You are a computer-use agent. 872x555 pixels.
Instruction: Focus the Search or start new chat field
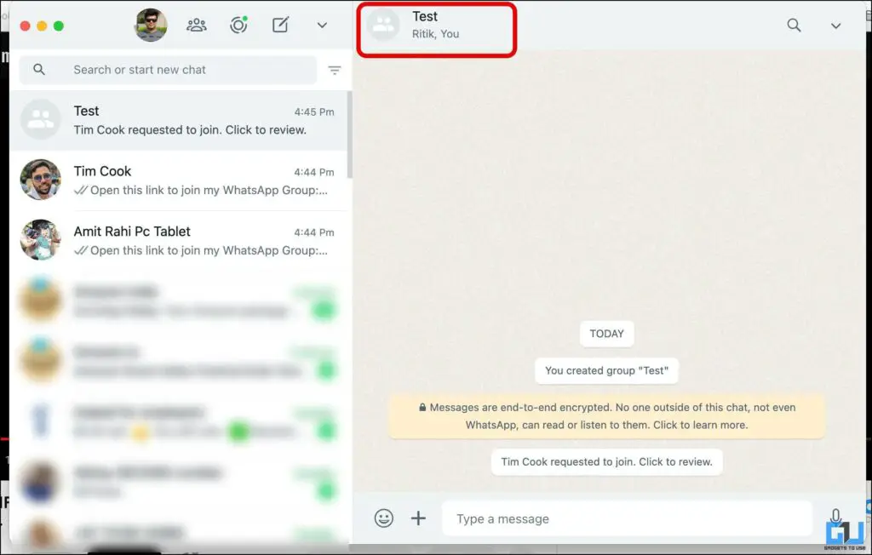(x=168, y=70)
